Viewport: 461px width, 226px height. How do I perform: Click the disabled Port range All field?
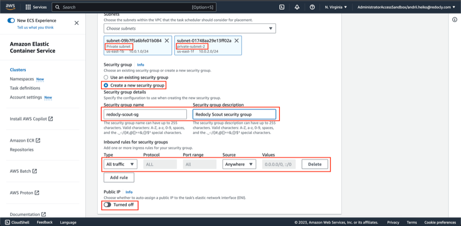coord(200,164)
